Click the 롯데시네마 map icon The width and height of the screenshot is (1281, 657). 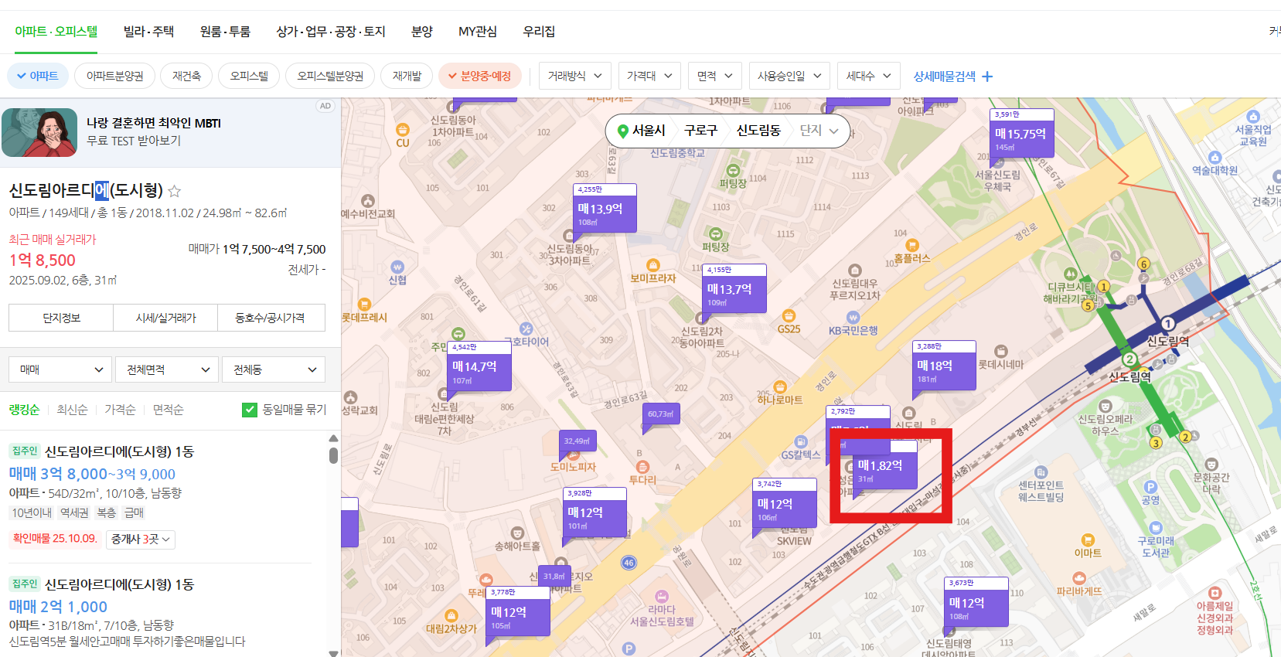pos(1001,352)
